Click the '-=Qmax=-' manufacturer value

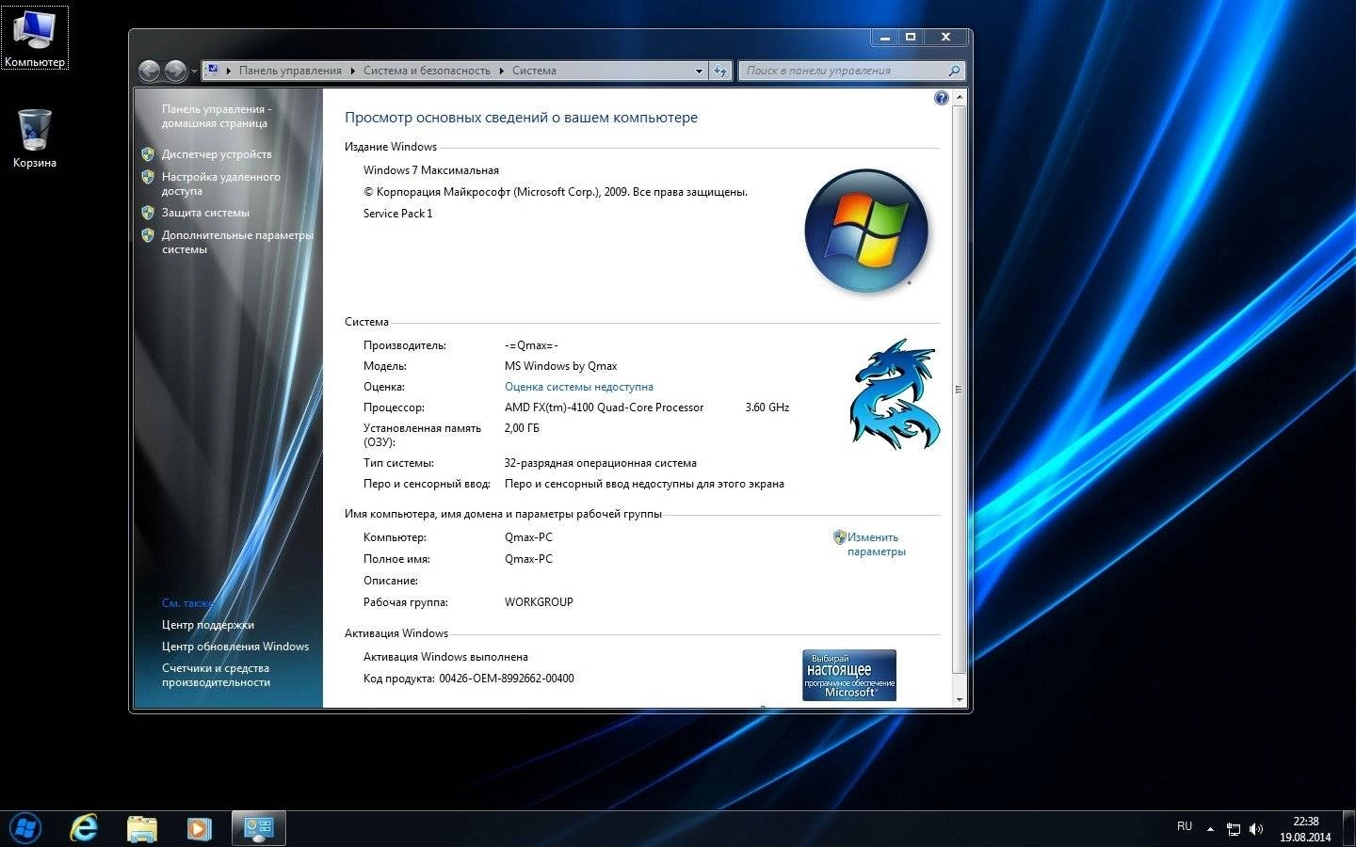[531, 345]
